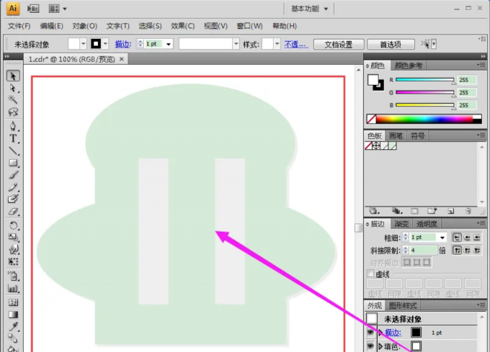The height and width of the screenshot is (352, 490).
Task: Select the Rectangle shape tool
Action: [x=13, y=163]
